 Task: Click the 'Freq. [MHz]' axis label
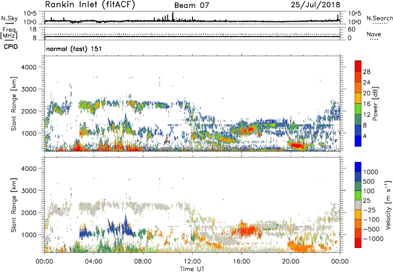(9, 33)
